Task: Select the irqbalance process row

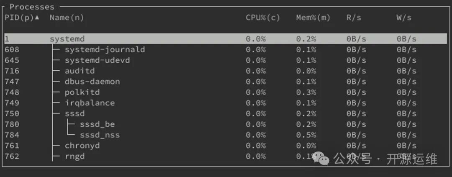Action: tap(90, 103)
